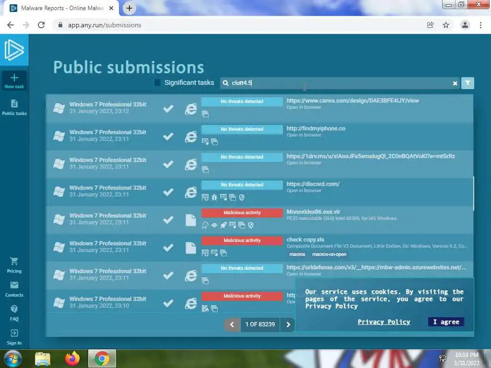Open the Windows Start menu
This screenshot has height=368, width=491.
coord(12,358)
